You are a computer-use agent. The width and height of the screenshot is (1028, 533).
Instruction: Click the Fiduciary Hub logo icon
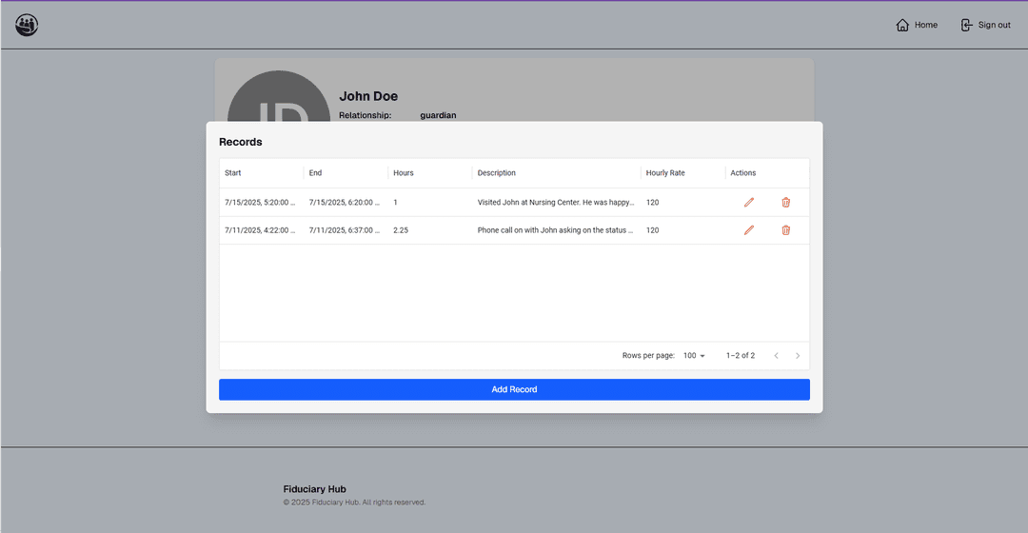tap(27, 25)
